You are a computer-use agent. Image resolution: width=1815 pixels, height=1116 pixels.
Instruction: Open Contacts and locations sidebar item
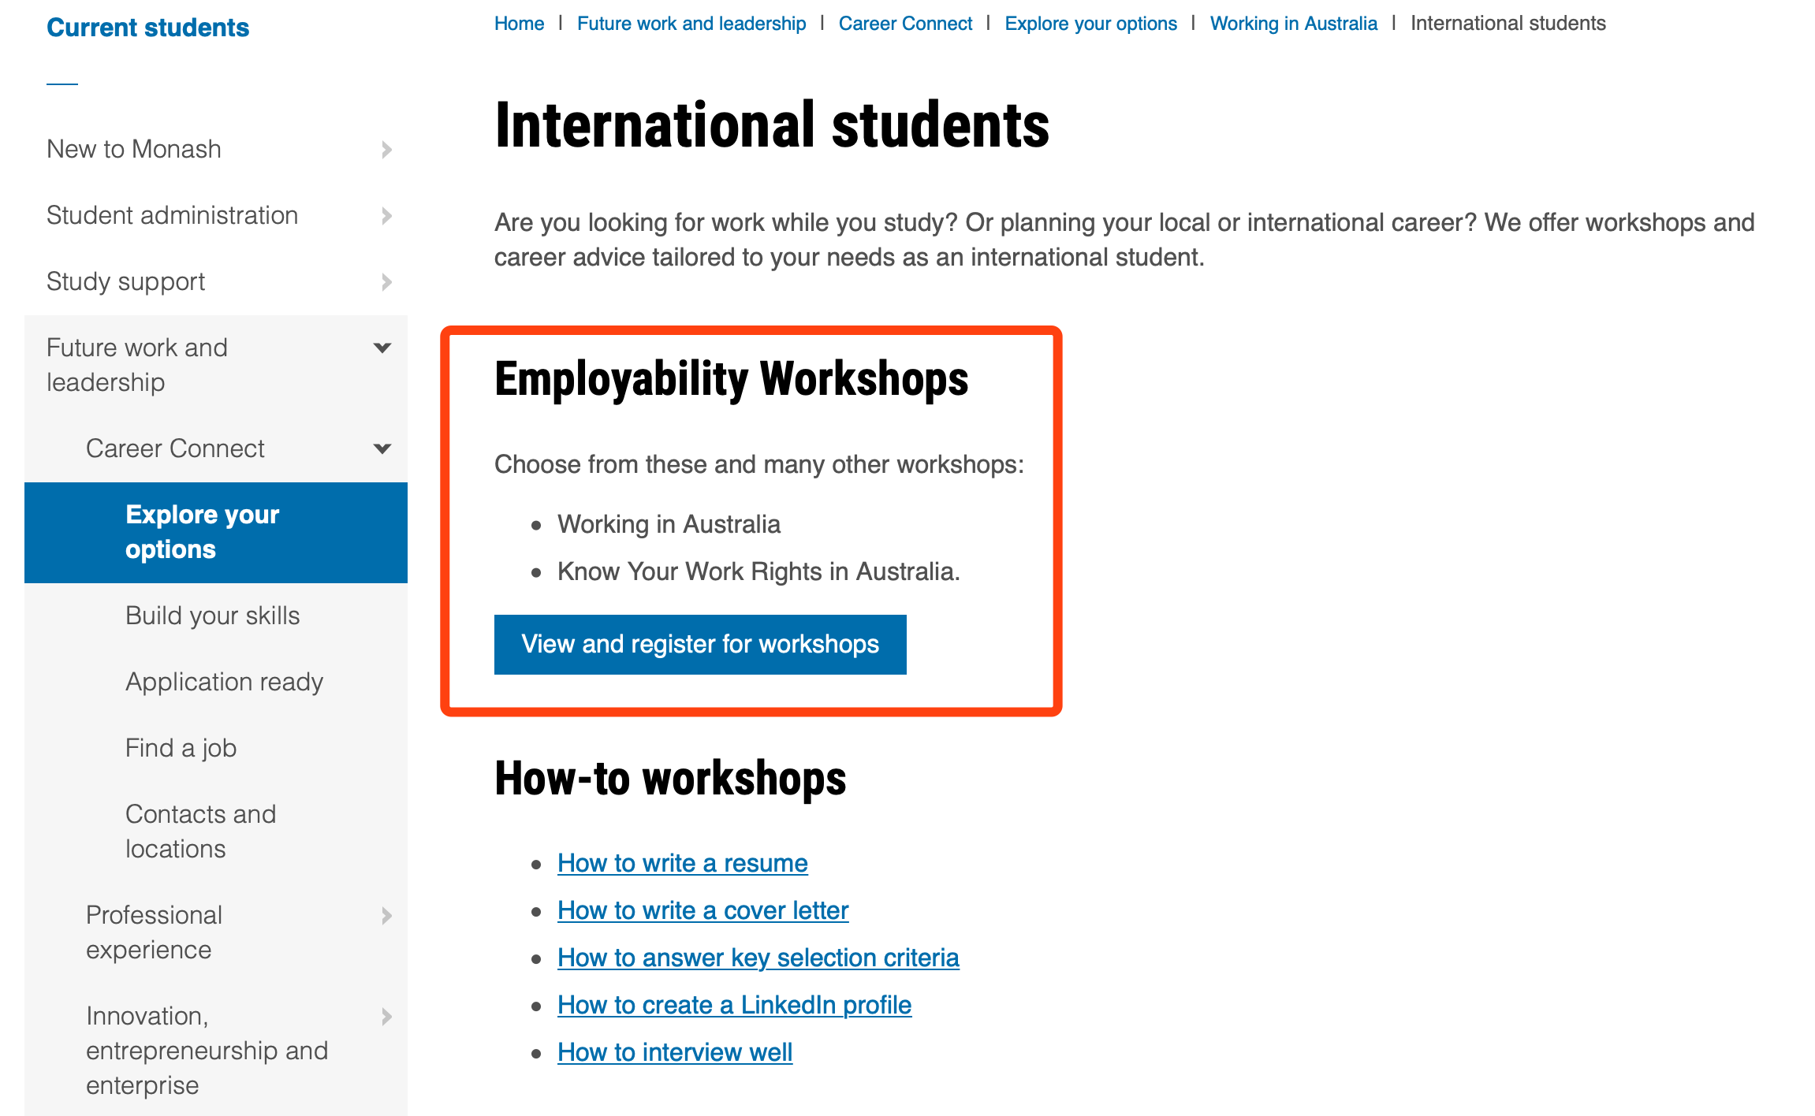pos(200,831)
